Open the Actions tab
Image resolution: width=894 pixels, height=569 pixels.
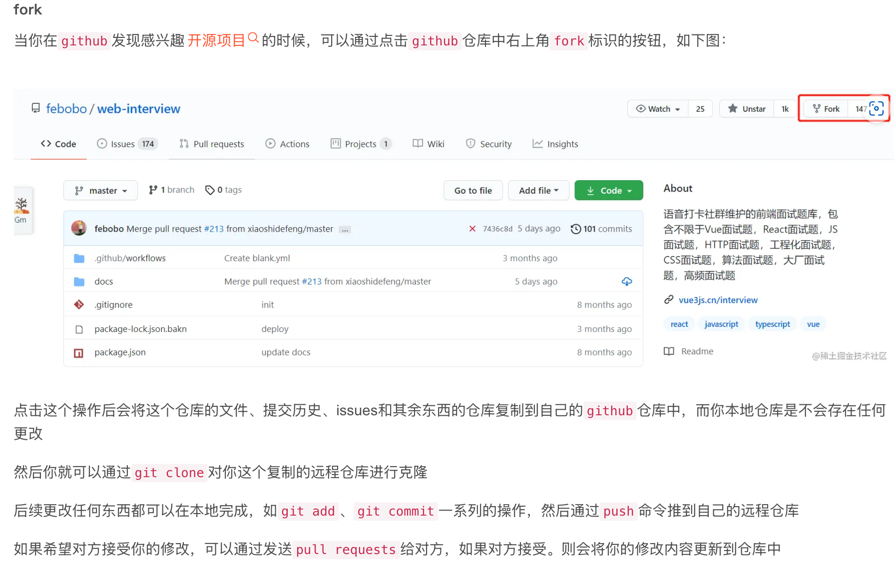coord(287,144)
